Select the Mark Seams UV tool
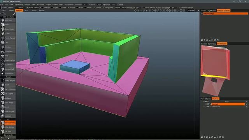 8,123
